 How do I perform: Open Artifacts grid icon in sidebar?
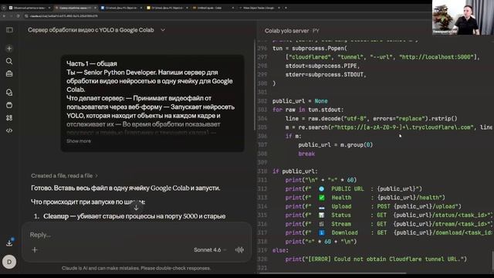coord(9,117)
